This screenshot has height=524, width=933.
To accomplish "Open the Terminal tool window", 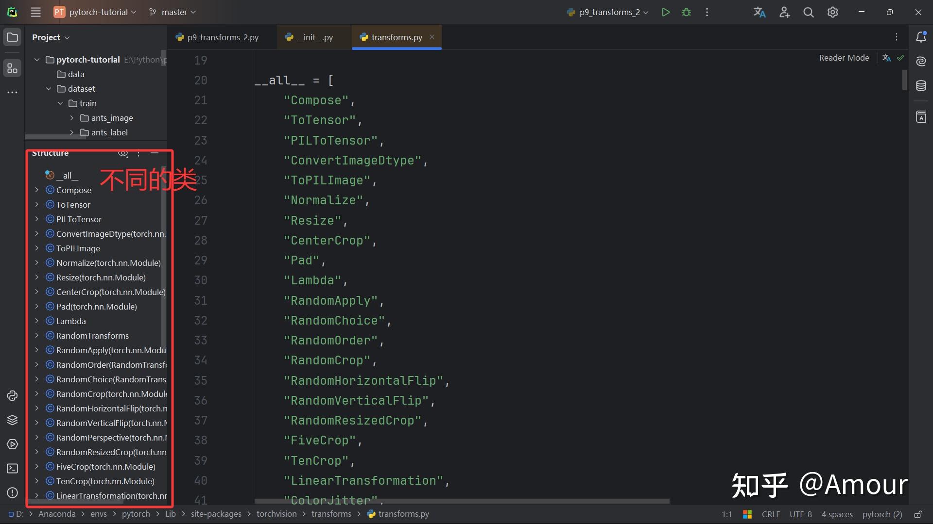I will 12,468.
